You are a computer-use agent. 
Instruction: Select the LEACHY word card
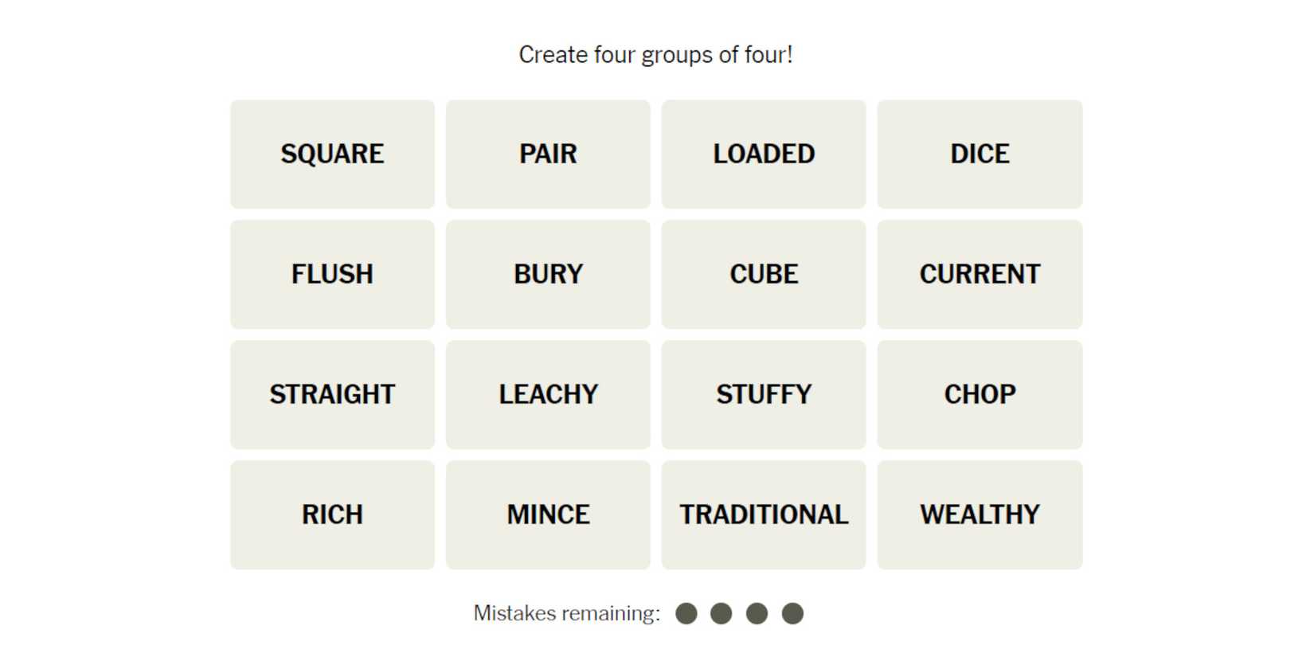click(x=548, y=394)
